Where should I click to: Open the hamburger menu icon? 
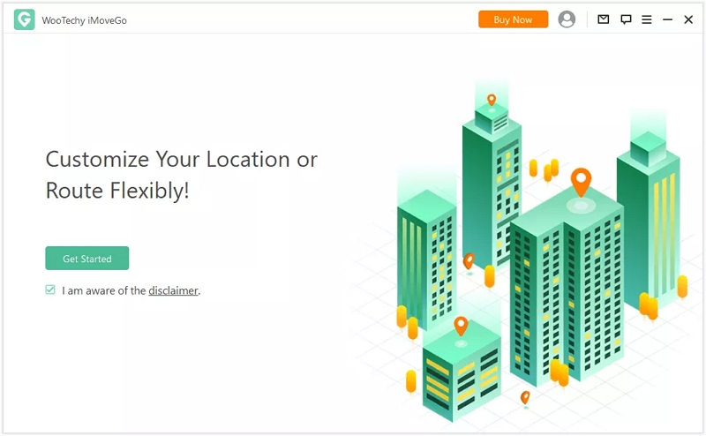click(x=647, y=19)
